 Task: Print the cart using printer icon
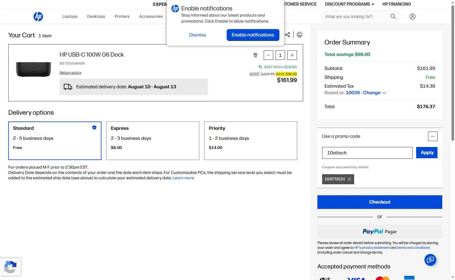tap(300, 35)
